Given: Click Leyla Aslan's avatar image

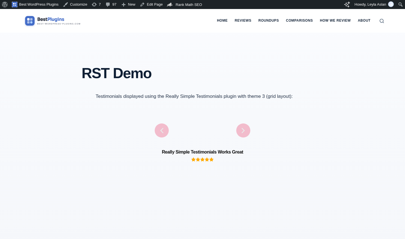Looking at the screenshot, I should [x=391, y=4].
